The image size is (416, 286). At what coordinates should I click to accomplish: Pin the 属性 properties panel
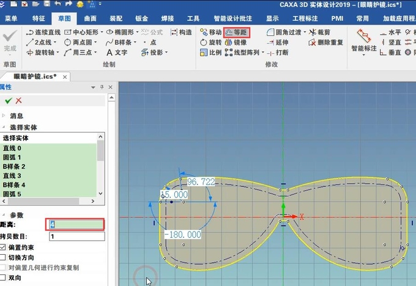tap(102, 87)
